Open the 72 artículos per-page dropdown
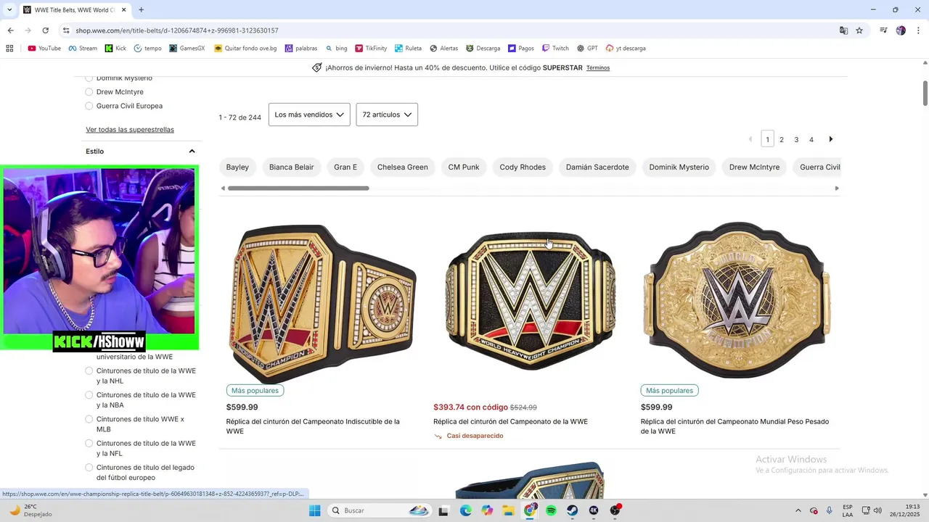Viewport: 929px width, 522px height. click(387, 115)
